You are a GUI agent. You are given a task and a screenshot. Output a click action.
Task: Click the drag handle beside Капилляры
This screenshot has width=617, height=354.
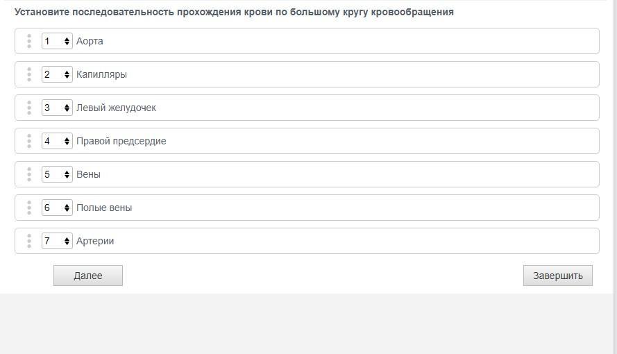(x=29, y=74)
